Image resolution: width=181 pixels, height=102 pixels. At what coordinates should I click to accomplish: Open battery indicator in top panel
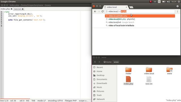tap(164, 2)
